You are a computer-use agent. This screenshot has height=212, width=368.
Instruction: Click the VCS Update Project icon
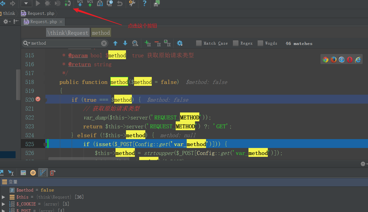point(80,3)
